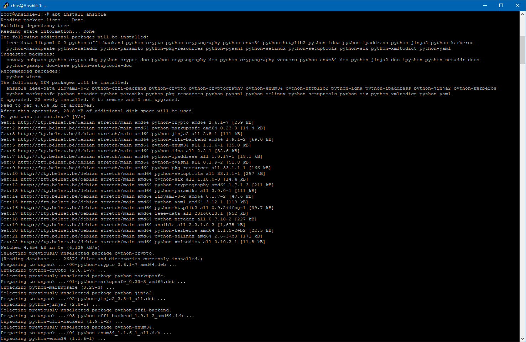This screenshot has height=342, width=526.
Task: Click 'Reading package lists... Done' line
Action: (x=42, y=20)
